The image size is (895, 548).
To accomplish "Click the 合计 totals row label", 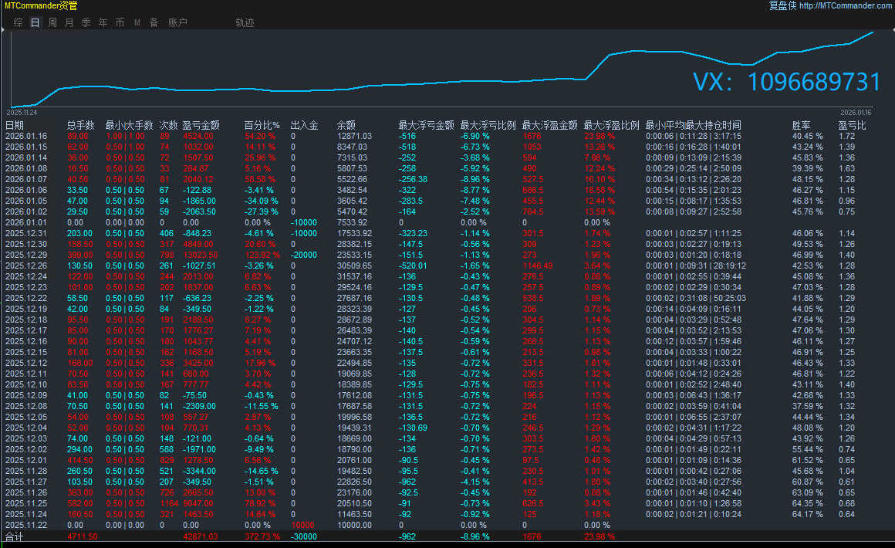I will (x=15, y=536).
